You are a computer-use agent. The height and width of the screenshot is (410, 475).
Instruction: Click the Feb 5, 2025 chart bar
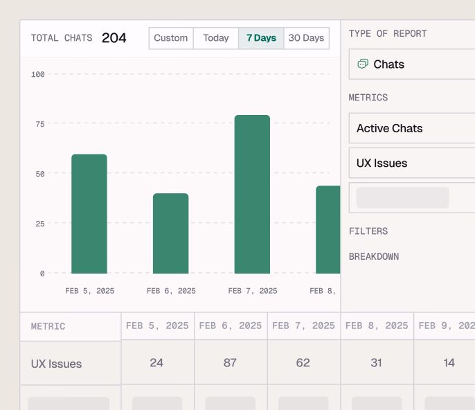pyautogui.click(x=89, y=214)
